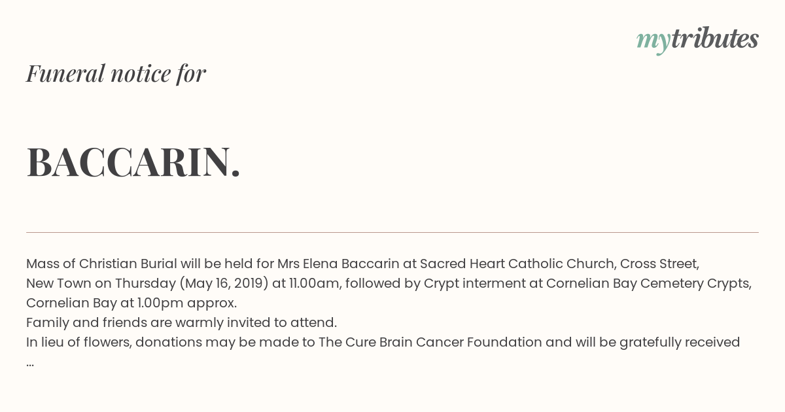This screenshot has height=412, width=785.
Task: Select the "Cross Street," address text
Action: tap(659, 264)
